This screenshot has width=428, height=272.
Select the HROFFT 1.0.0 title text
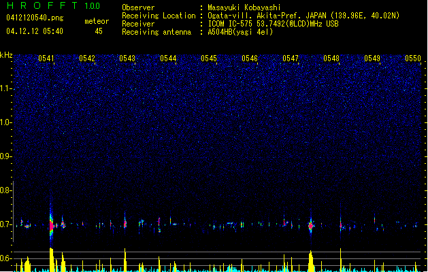pos(53,5)
